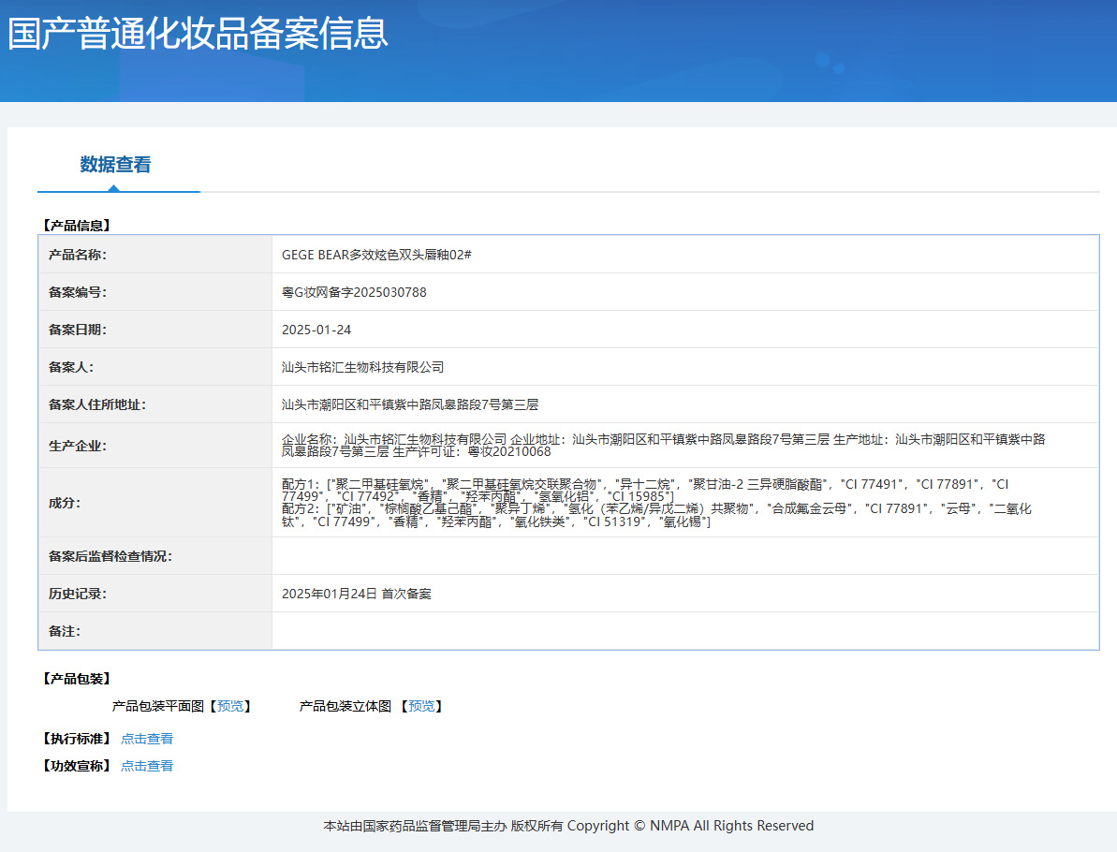The image size is (1117, 852).
Task: Click the 生产企业 row label
Action: pos(78,446)
